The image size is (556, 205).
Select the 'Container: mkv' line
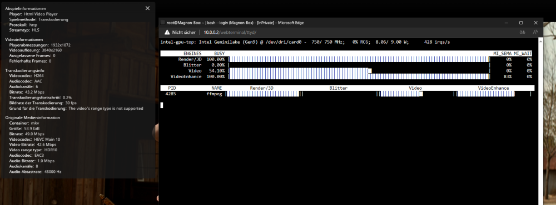(24, 123)
